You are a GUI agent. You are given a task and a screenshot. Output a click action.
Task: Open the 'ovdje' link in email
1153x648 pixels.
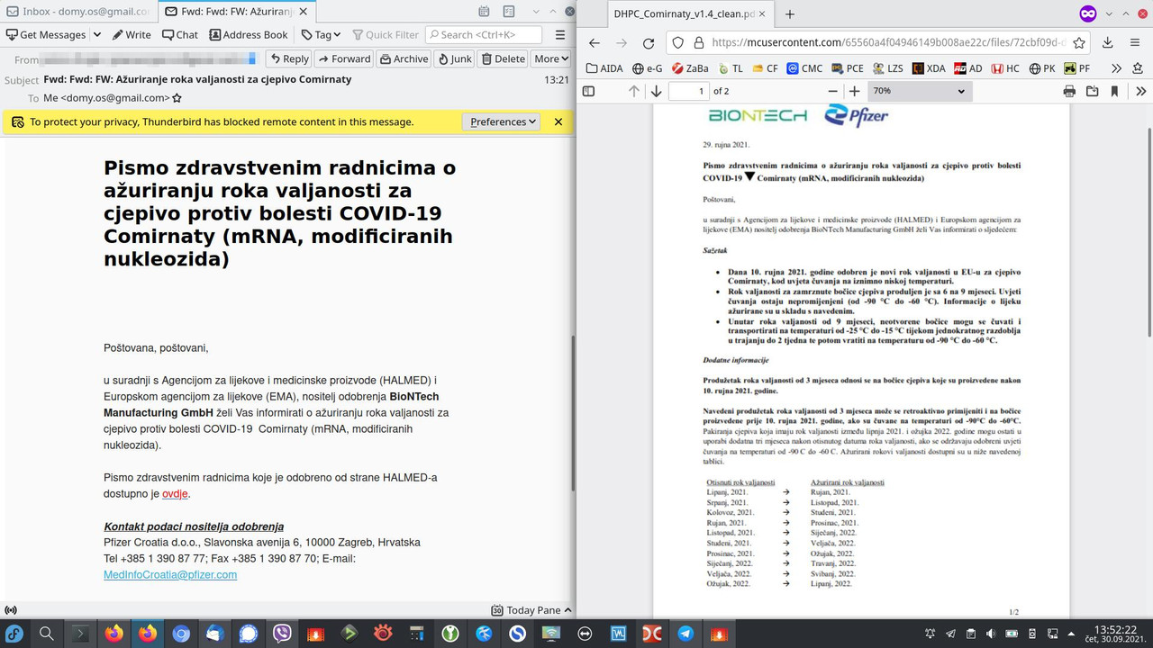[x=176, y=494]
